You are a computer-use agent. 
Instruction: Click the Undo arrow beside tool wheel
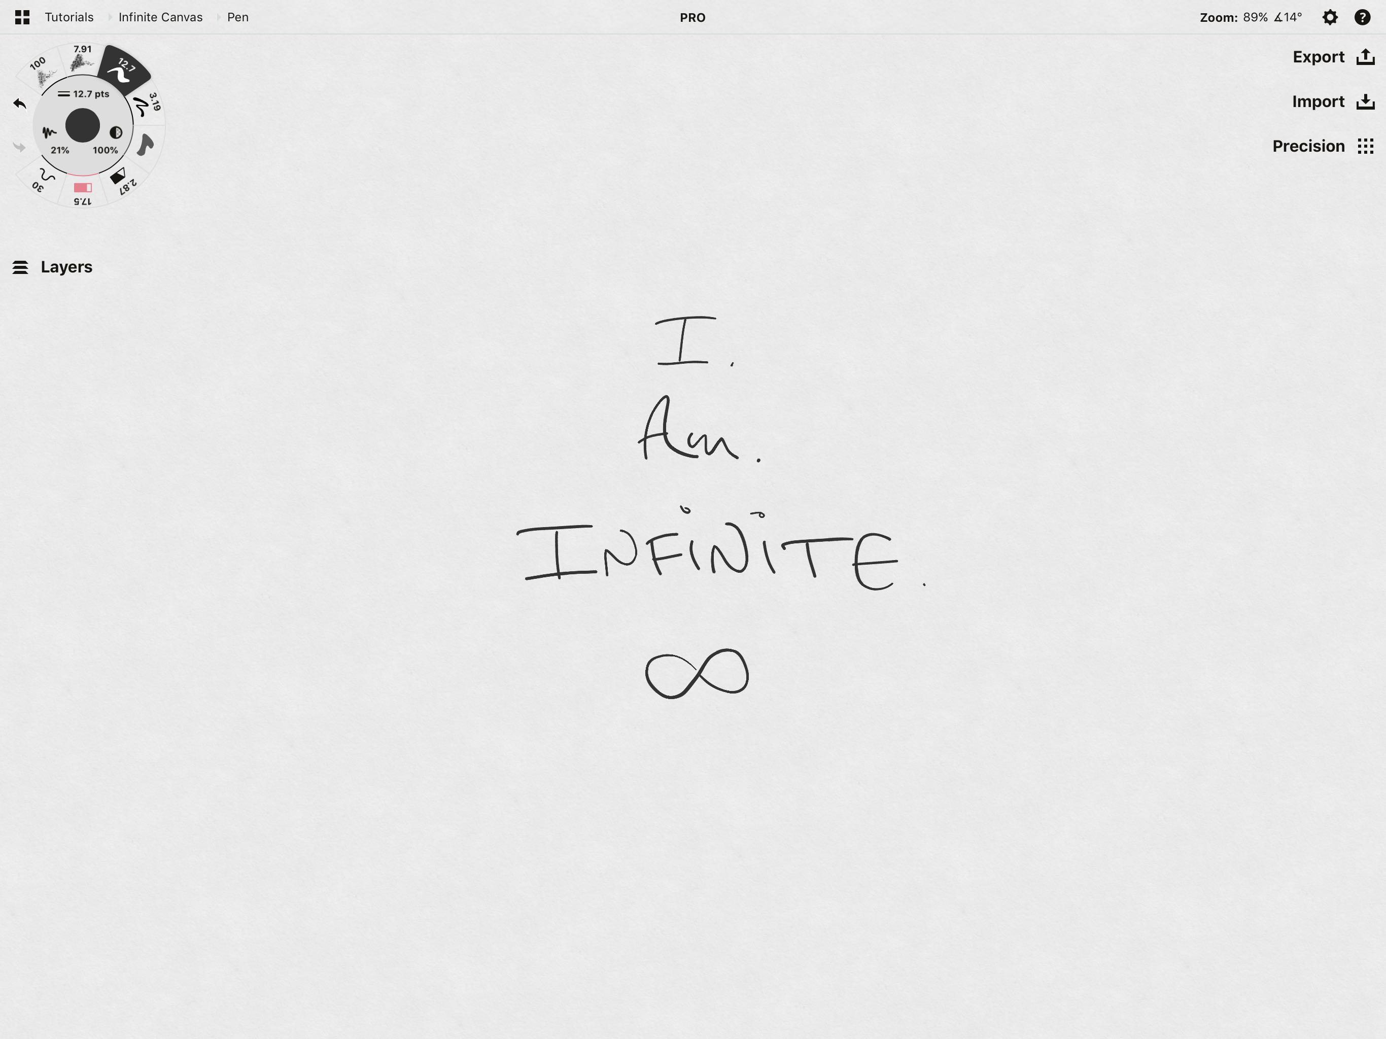tap(19, 103)
